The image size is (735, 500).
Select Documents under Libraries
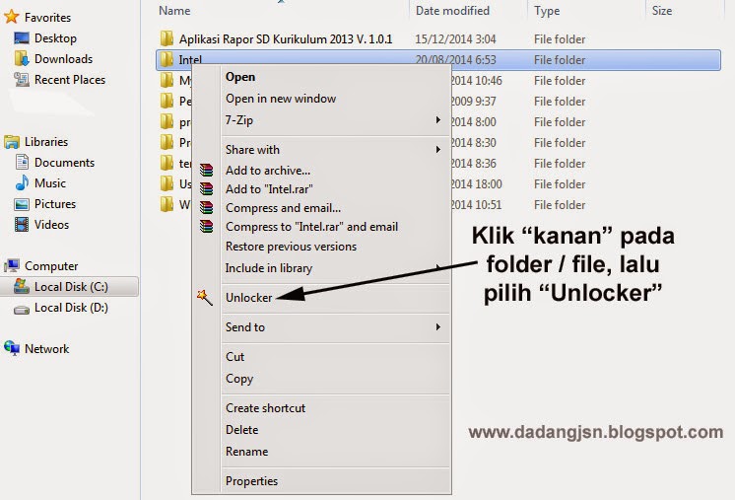64,163
